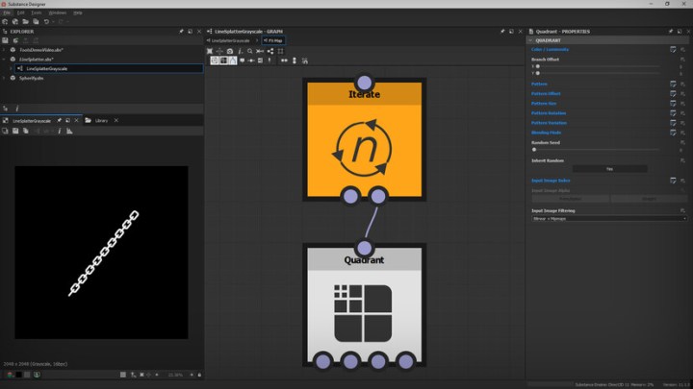693x389 pixels.
Task: Switch to the Library tab
Action: 99,120
